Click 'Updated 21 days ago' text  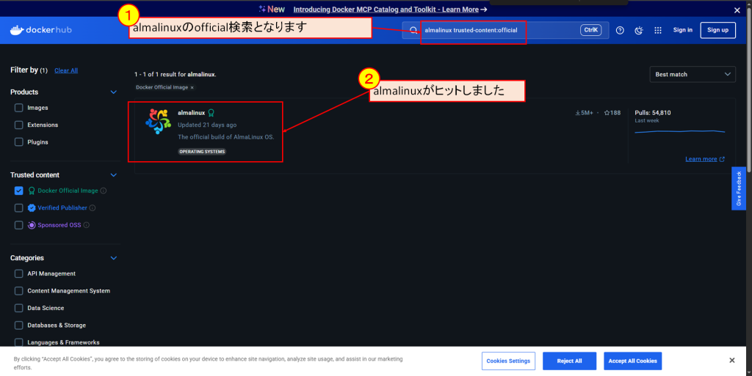pyautogui.click(x=207, y=125)
